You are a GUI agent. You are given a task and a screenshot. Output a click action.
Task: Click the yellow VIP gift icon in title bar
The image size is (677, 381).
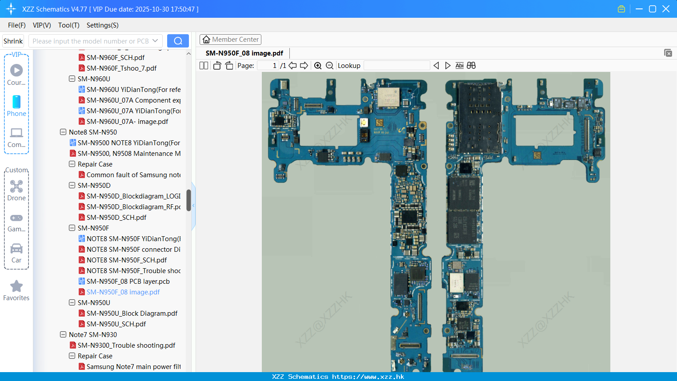(621, 9)
